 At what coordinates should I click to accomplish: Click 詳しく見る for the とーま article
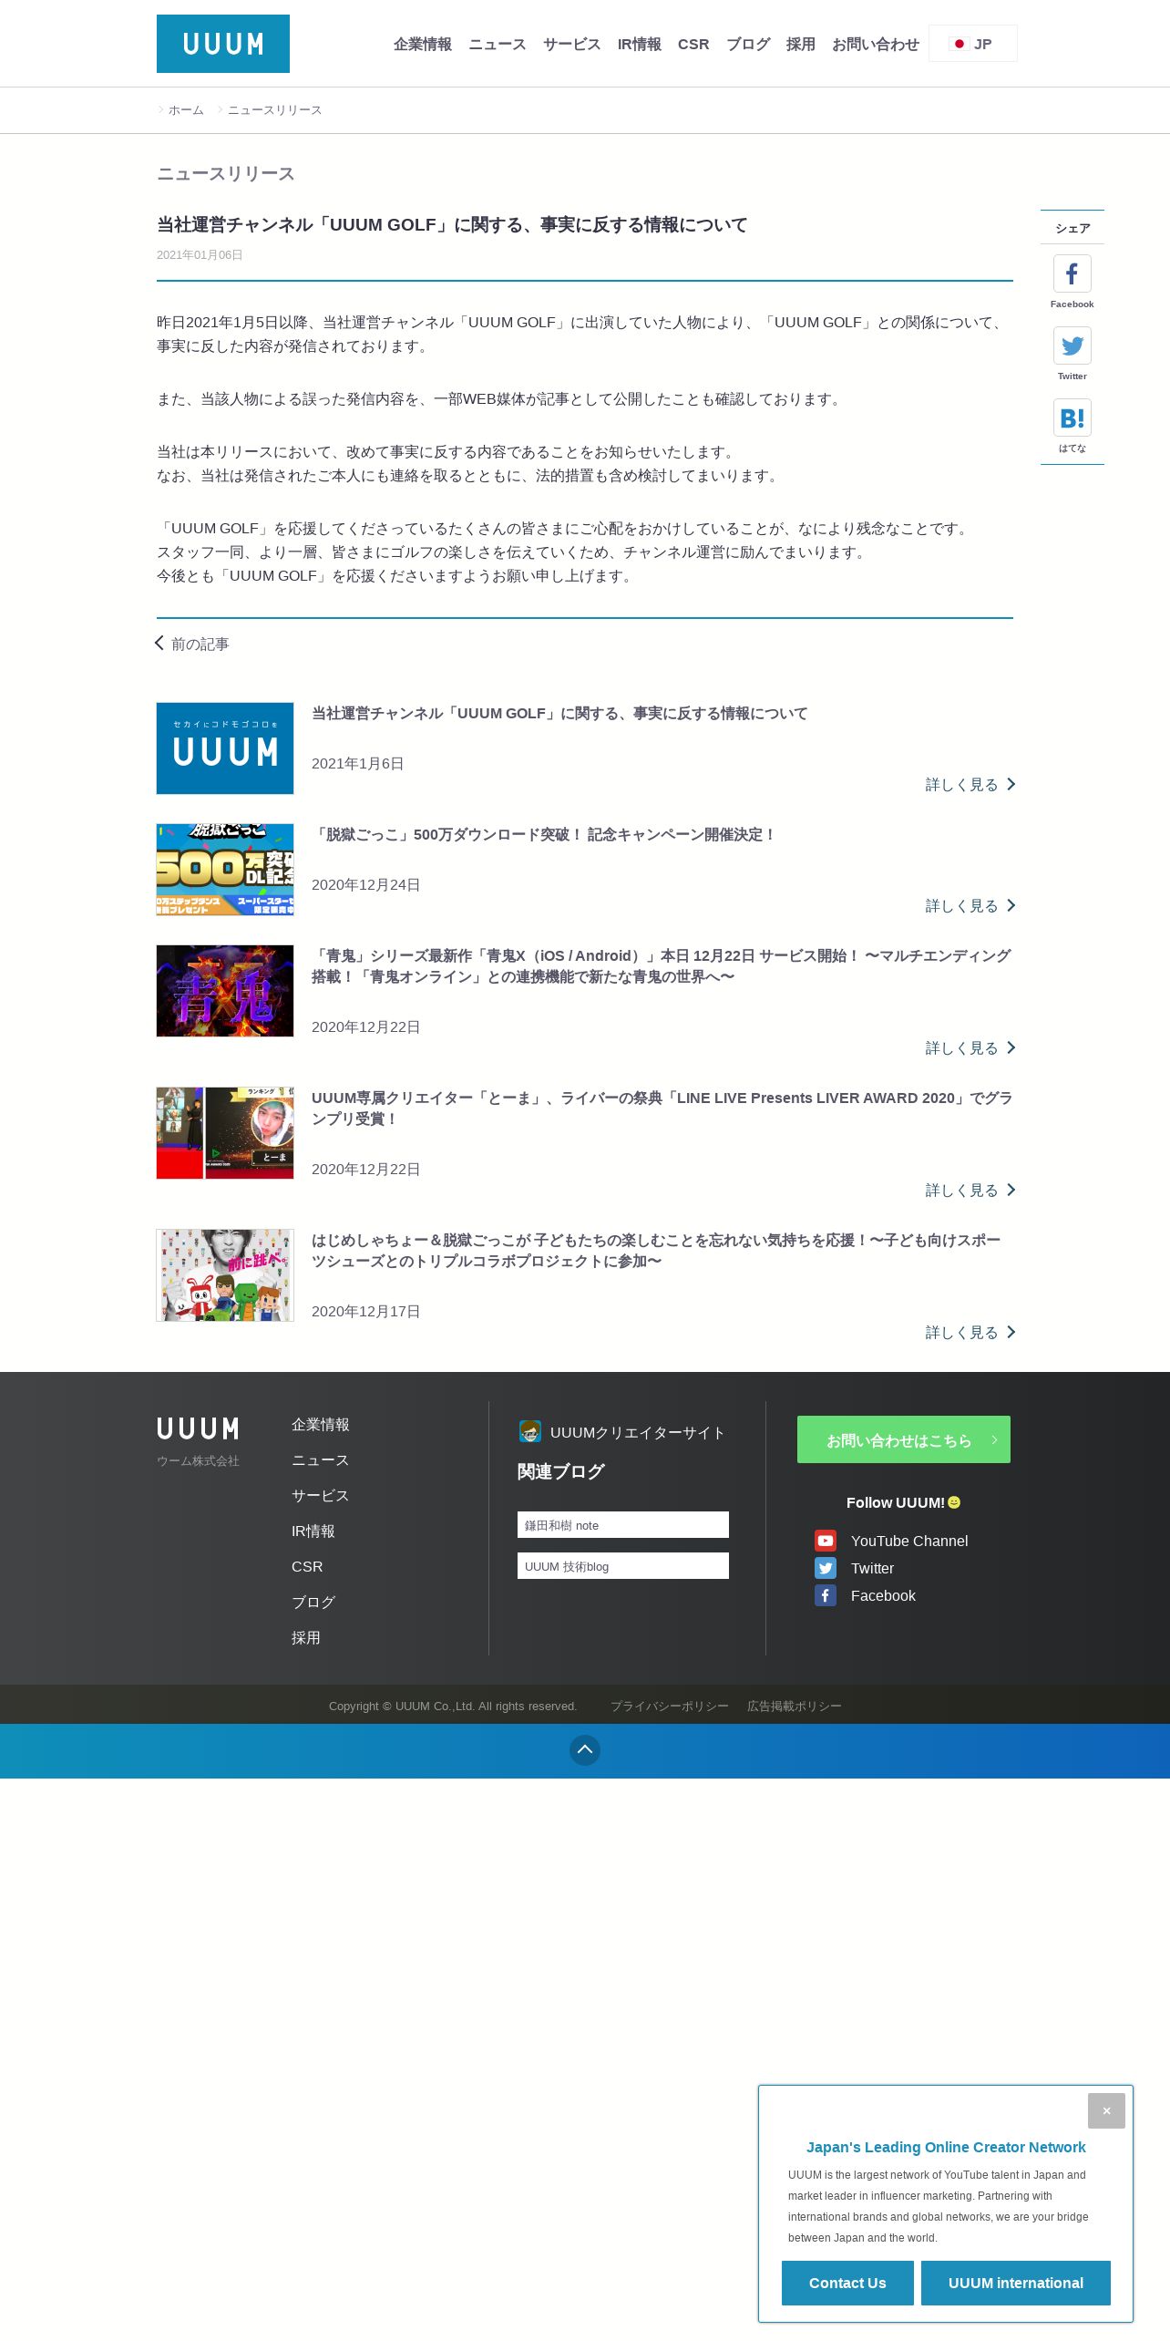pyautogui.click(x=970, y=1191)
